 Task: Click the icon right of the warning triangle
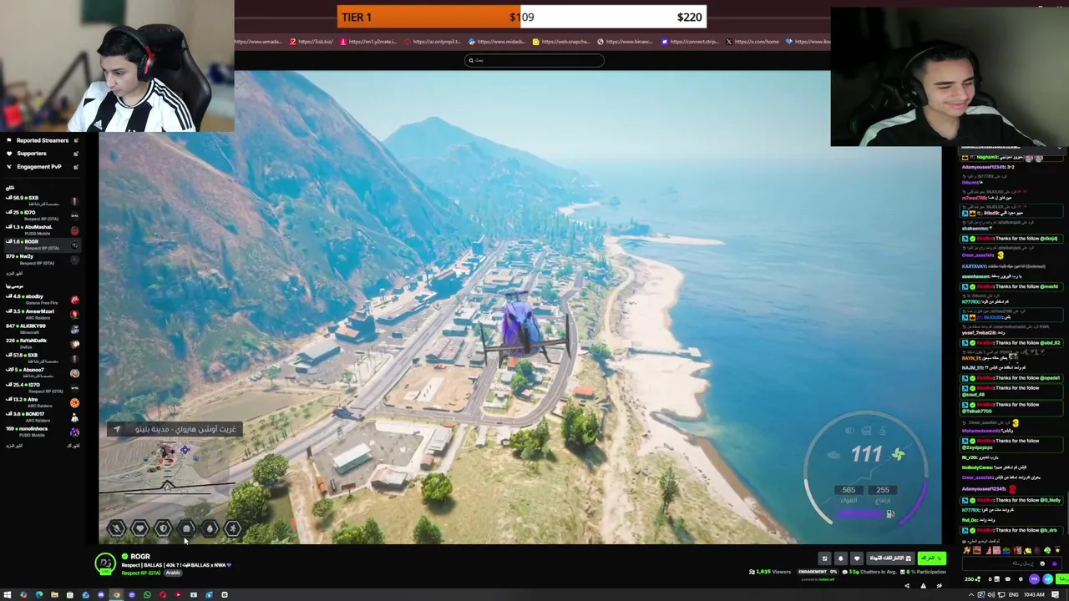(939, 586)
